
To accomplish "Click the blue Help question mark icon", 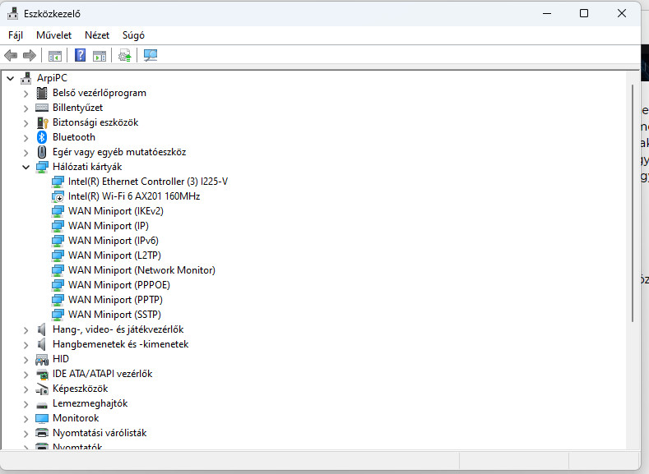I will tap(81, 56).
